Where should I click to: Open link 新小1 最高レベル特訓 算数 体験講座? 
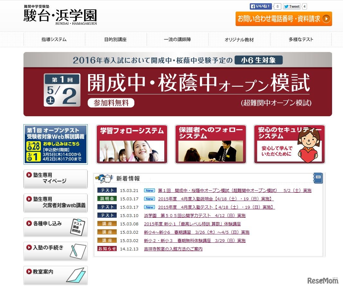pyautogui.click(x=192, y=224)
